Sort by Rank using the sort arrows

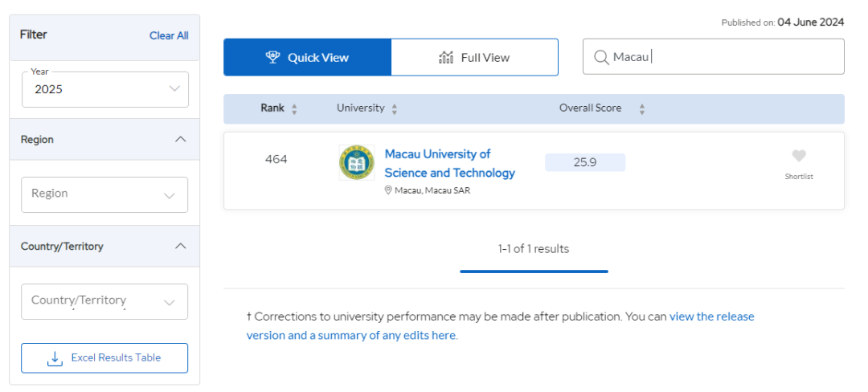pos(294,108)
